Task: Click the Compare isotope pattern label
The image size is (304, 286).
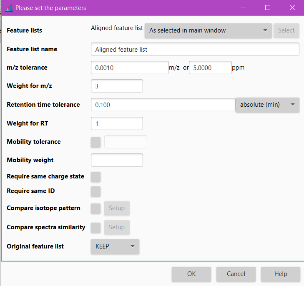Action: 43,208
